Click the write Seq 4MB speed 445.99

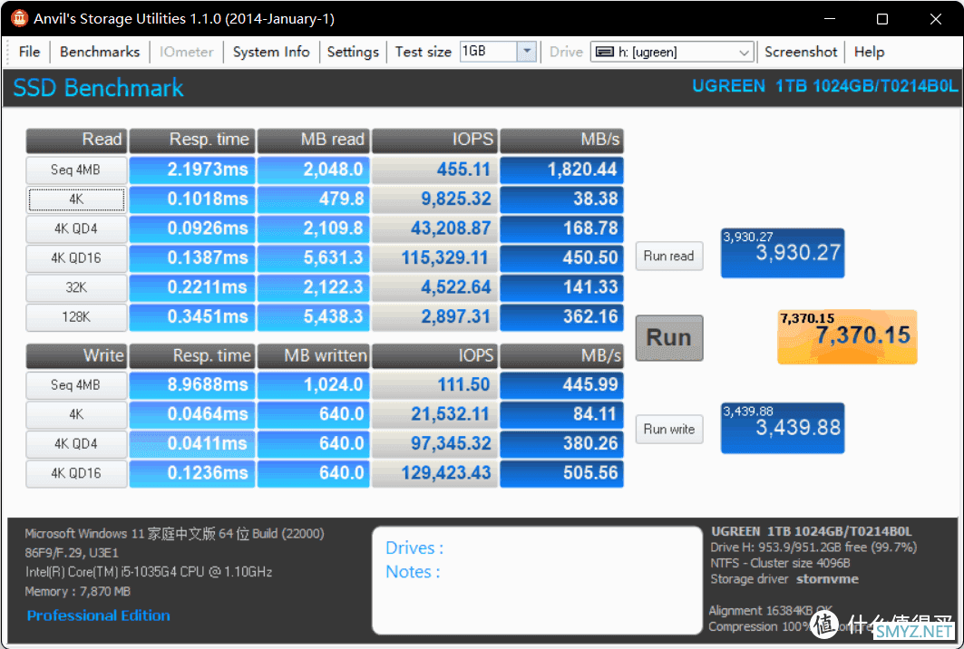click(561, 384)
